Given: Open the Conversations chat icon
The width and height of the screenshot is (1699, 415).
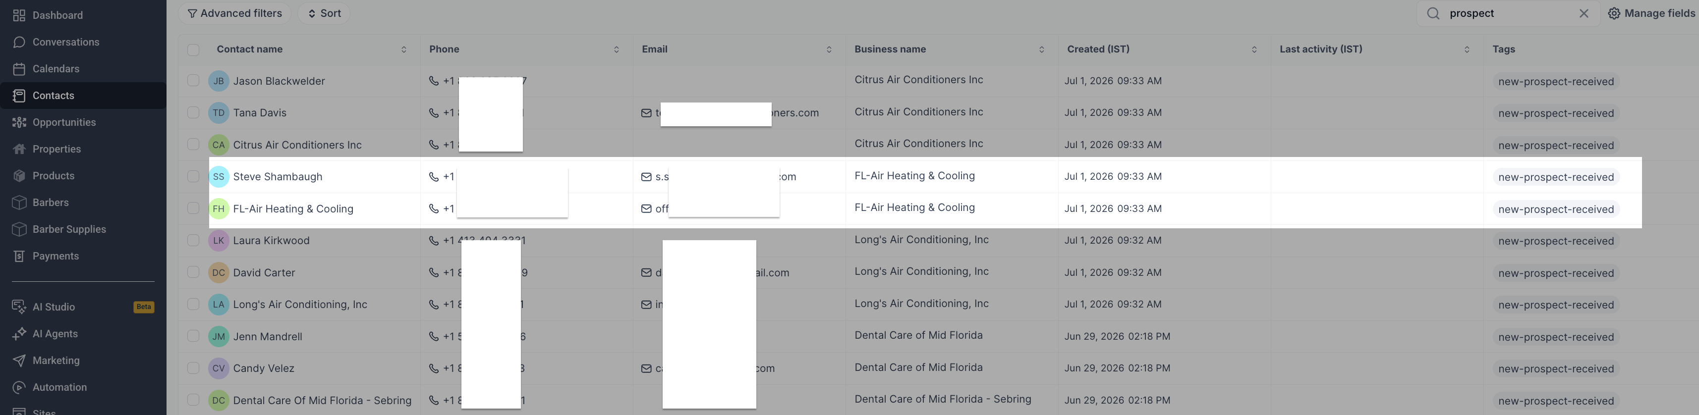Looking at the screenshot, I should pos(19,42).
